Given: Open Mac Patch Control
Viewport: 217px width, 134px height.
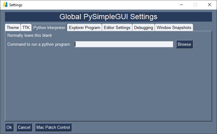Looking at the screenshot, I should coord(53,127).
